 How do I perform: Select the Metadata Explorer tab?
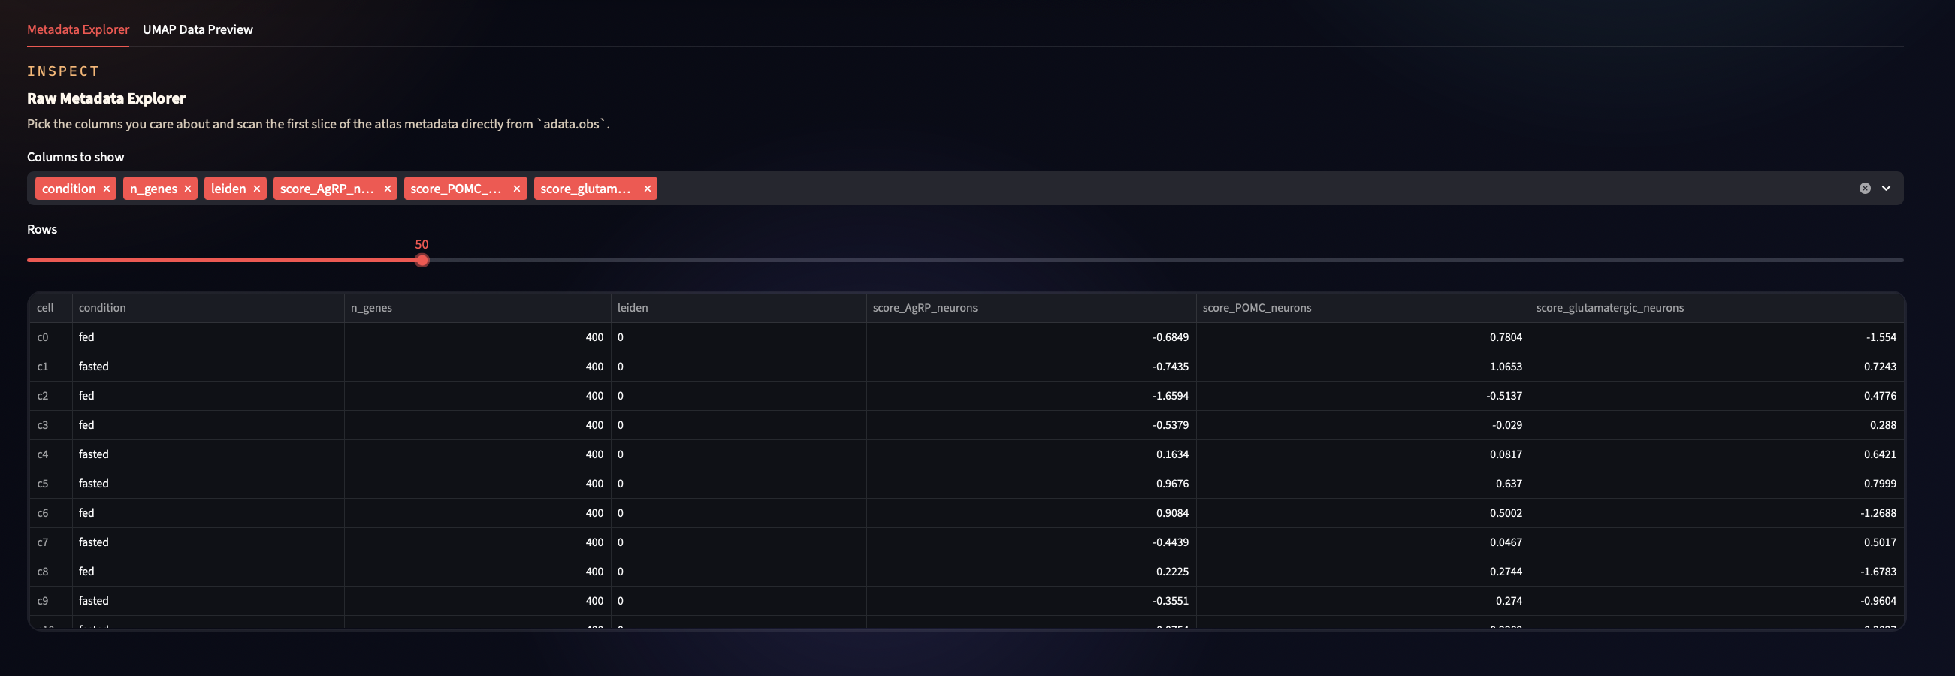(x=78, y=29)
